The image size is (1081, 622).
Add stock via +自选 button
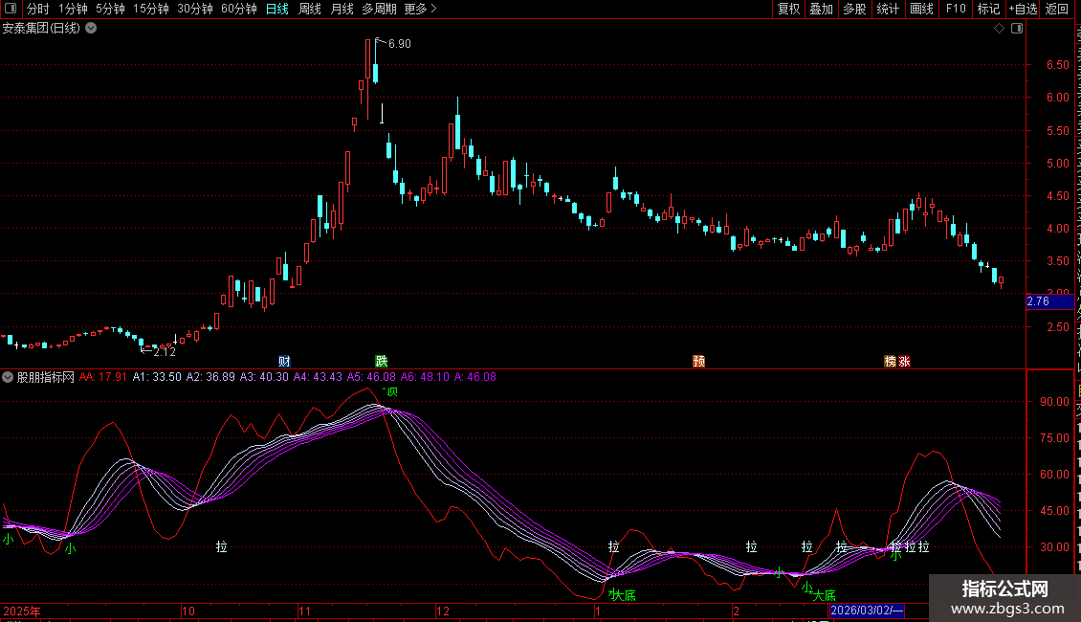pyautogui.click(x=1023, y=9)
